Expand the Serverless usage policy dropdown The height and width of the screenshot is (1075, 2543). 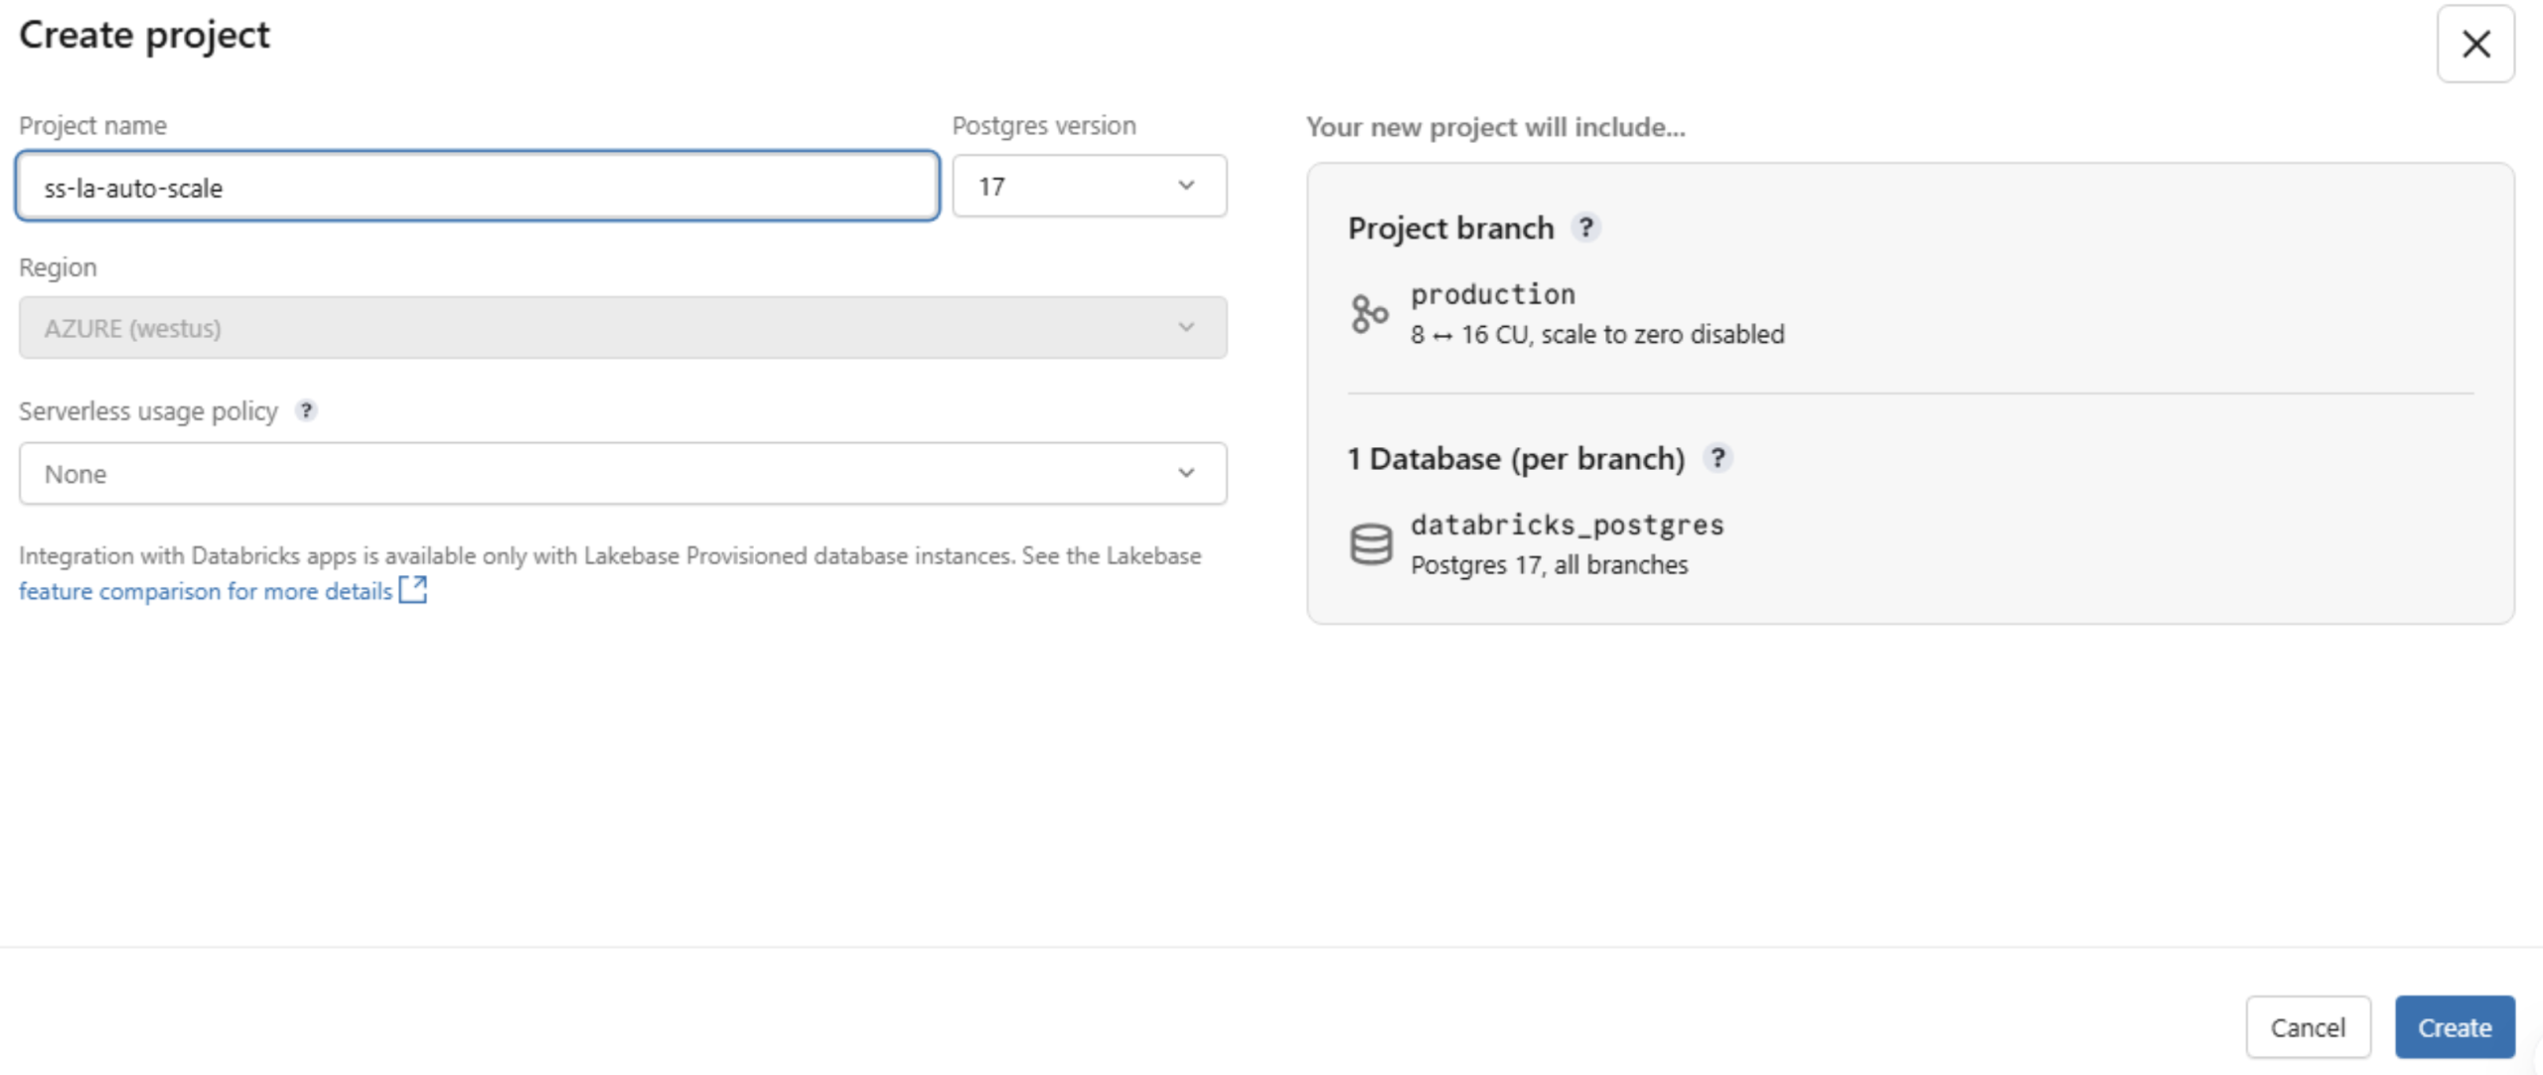[622, 474]
